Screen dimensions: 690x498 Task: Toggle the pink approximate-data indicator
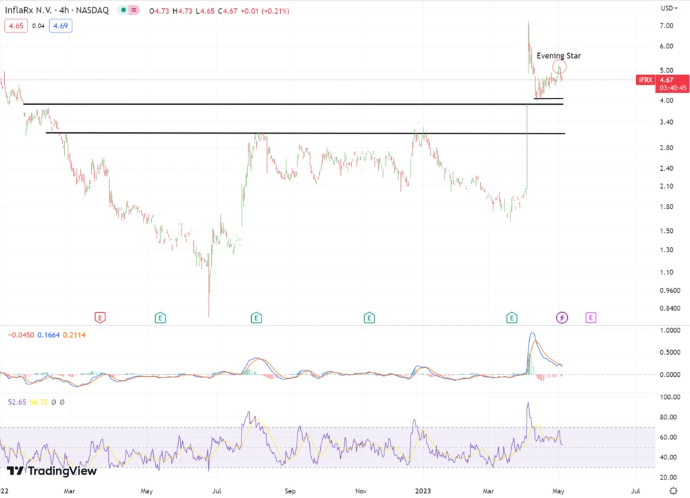pos(132,11)
